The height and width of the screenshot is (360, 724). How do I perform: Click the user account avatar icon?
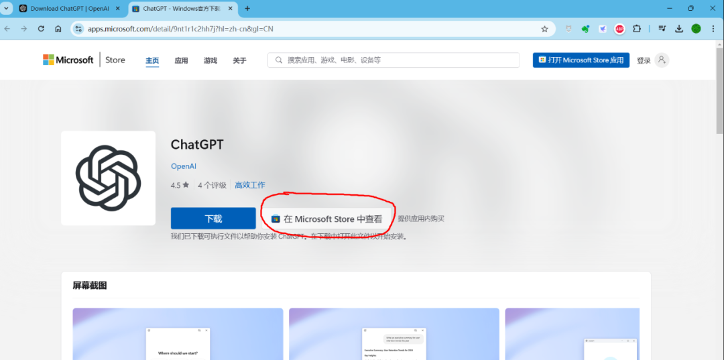662,60
